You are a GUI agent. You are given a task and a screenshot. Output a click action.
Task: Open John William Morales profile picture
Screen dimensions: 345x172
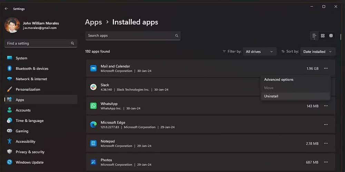point(12,25)
